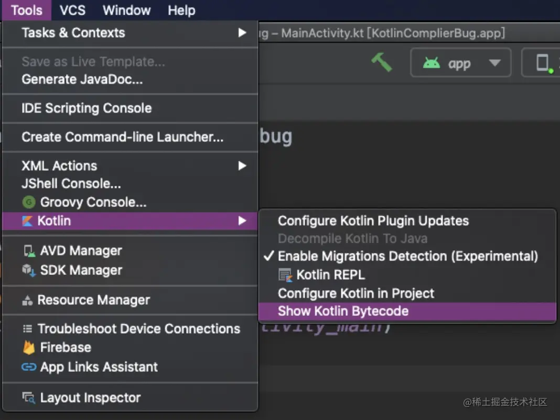The width and height of the screenshot is (560, 420).
Task: Select Create Command-line Launcher...
Action: tap(130, 137)
